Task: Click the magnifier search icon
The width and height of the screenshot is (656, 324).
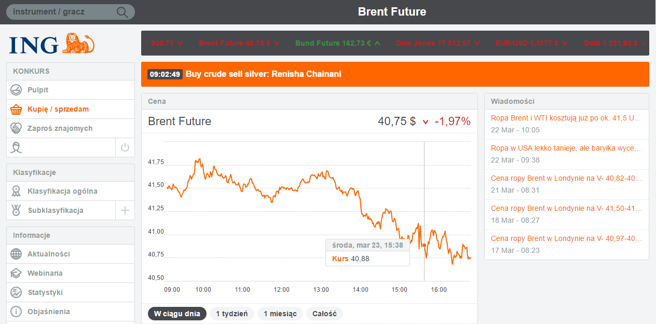Action: pyautogui.click(x=122, y=12)
